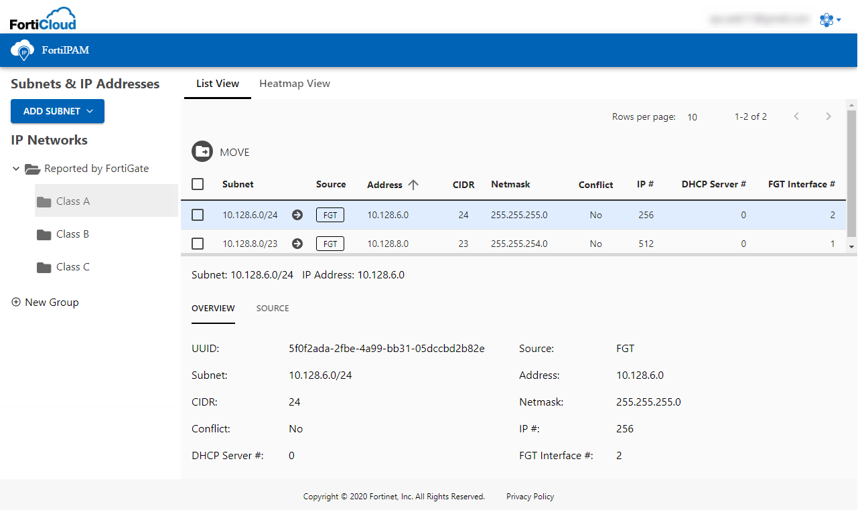This screenshot has width=860, height=510.
Task: Switch to the Heatmap View tab
Action: point(295,84)
